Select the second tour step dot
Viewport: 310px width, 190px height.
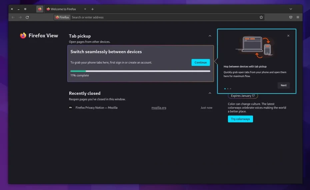[x=228, y=89]
